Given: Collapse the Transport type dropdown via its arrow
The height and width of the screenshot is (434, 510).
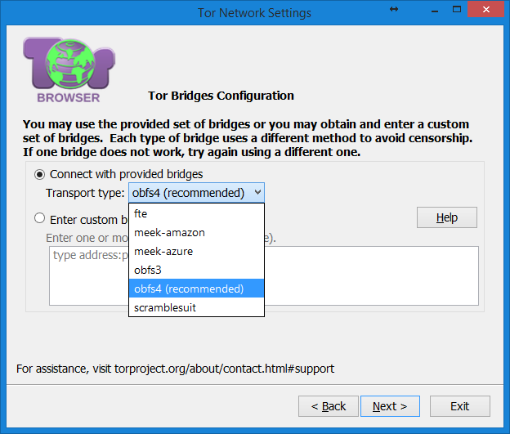Looking at the screenshot, I should (257, 192).
